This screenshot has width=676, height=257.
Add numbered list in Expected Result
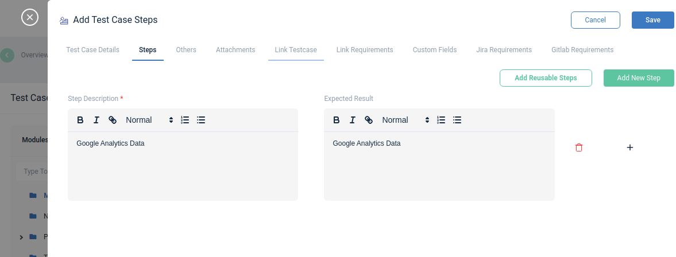(441, 120)
